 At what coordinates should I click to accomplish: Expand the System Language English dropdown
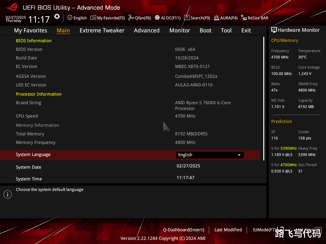tap(210, 155)
